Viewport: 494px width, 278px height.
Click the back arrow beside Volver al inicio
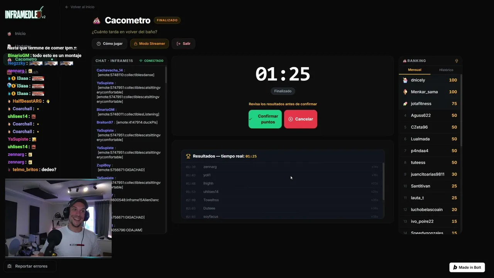coord(67,7)
